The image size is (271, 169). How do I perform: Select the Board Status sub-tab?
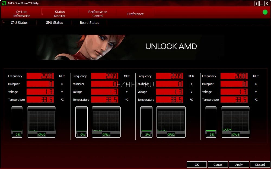click(90, 22)
